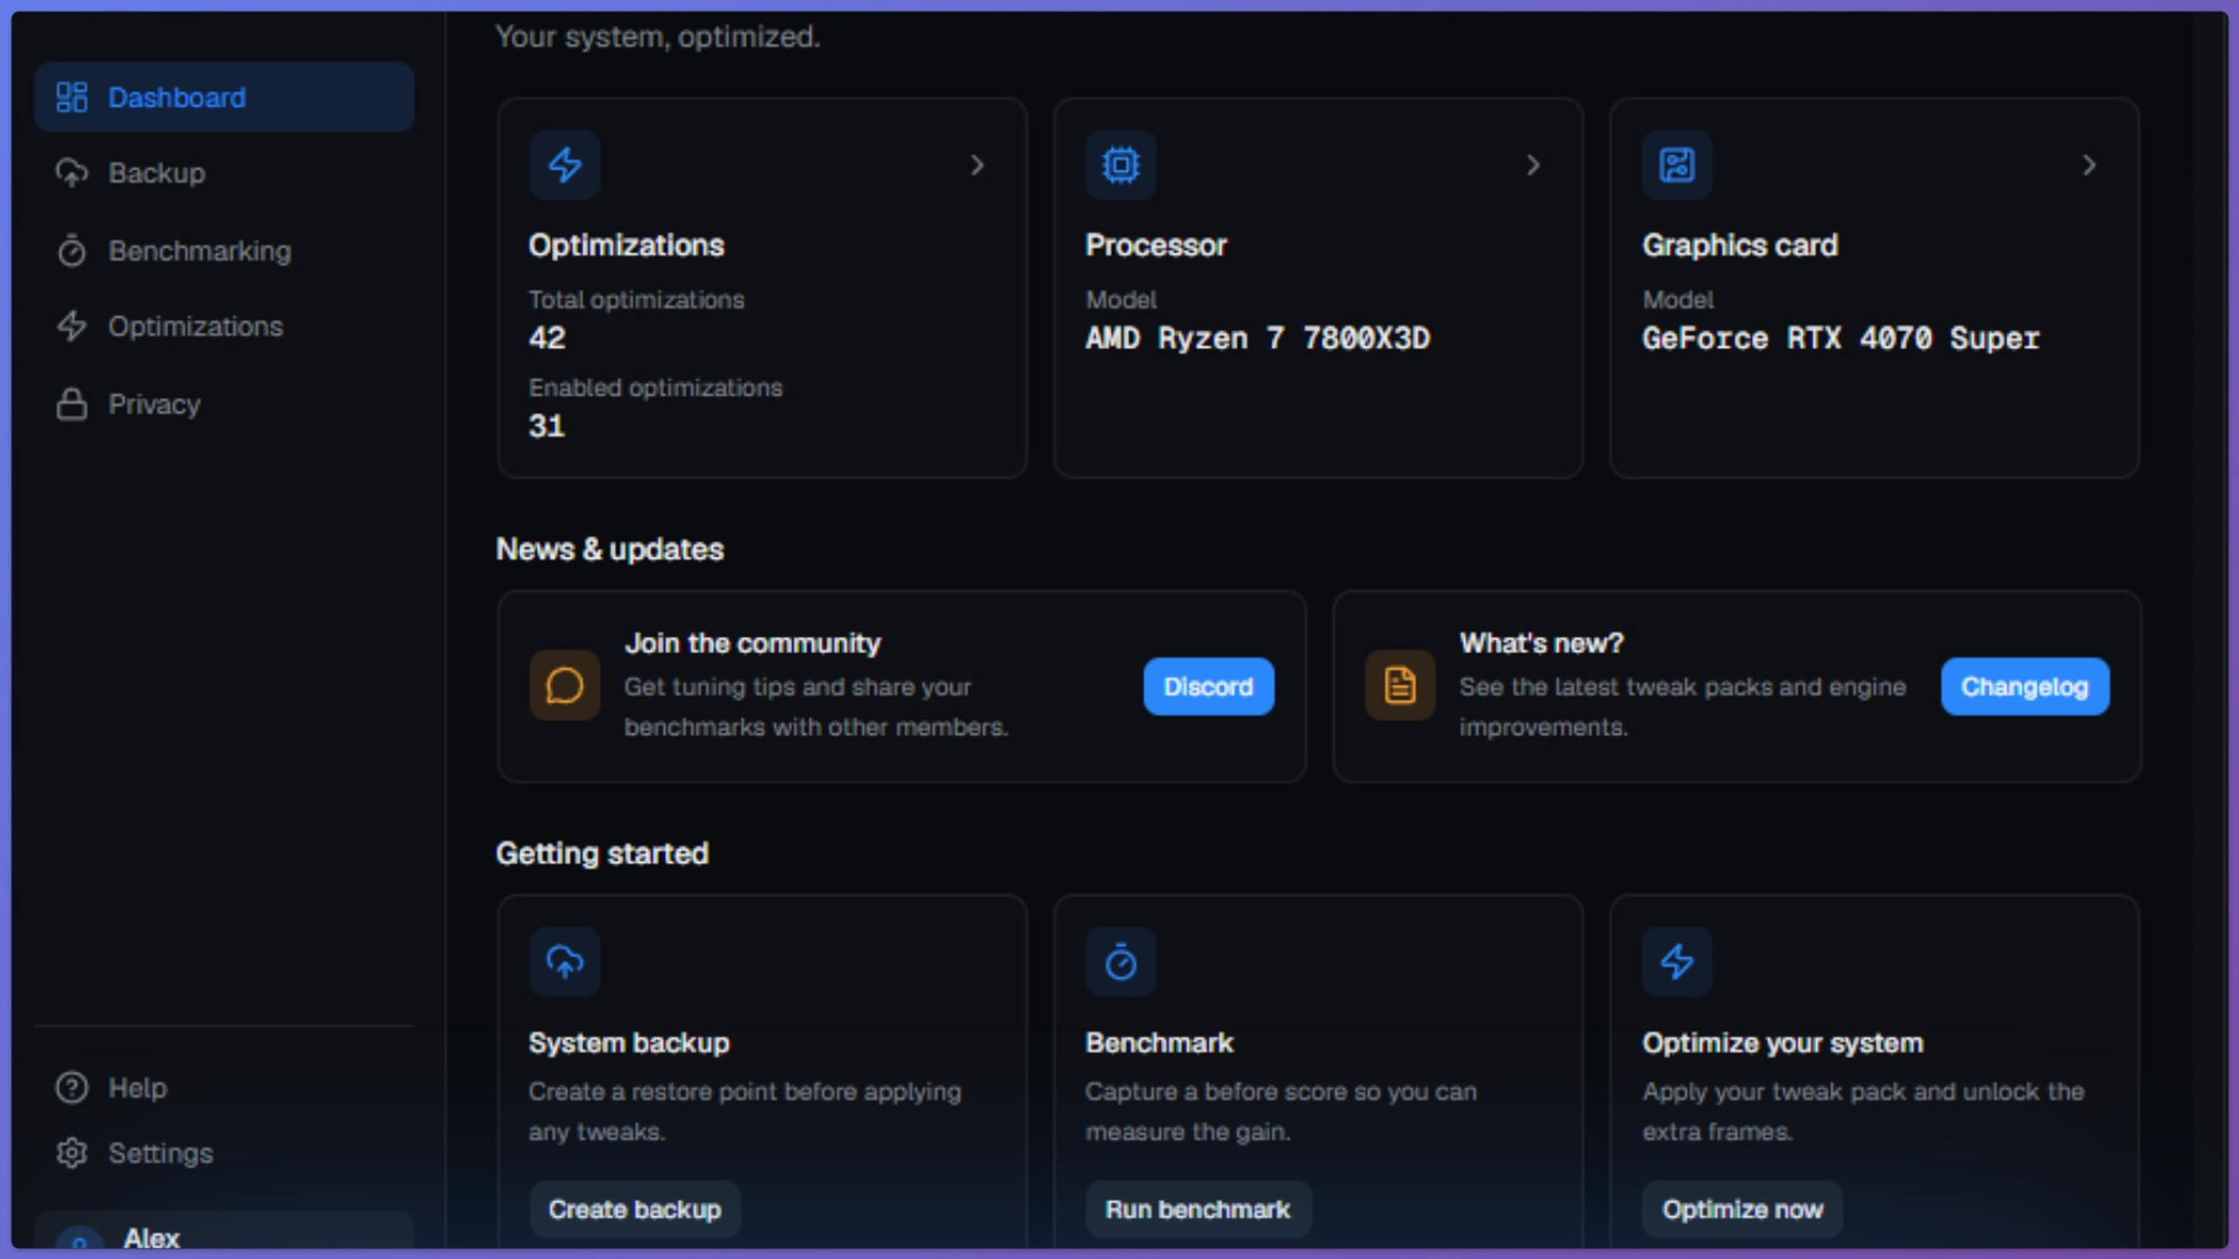Screen dimensions: 2239x1259
Task: Click the Backup cloud icon in sidebar
Action: 72,173
